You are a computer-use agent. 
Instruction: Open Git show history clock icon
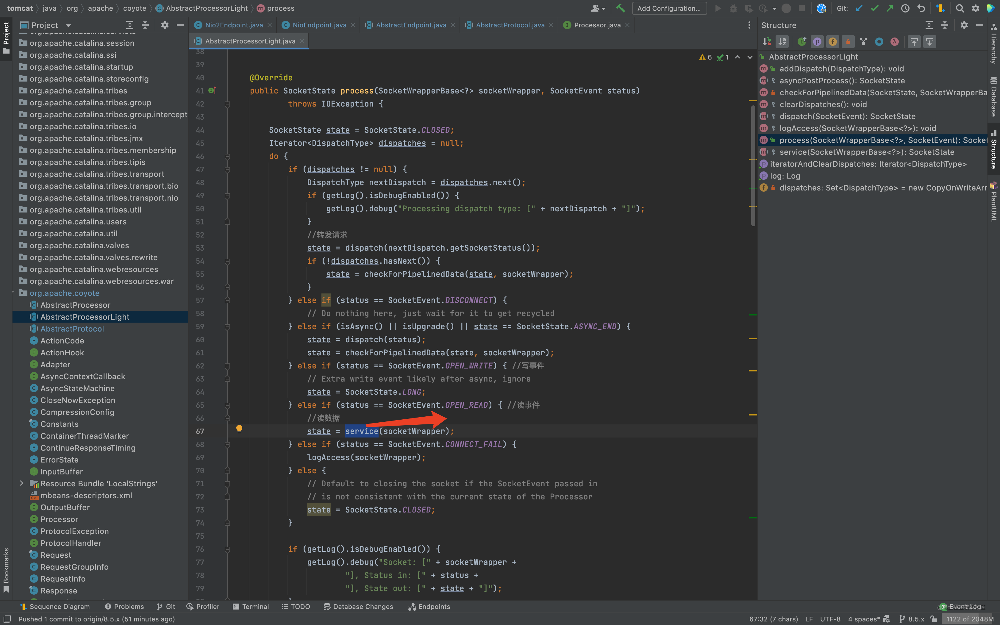tap(905, 8)
